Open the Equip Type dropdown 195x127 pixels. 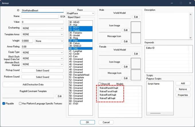(42, 53)
